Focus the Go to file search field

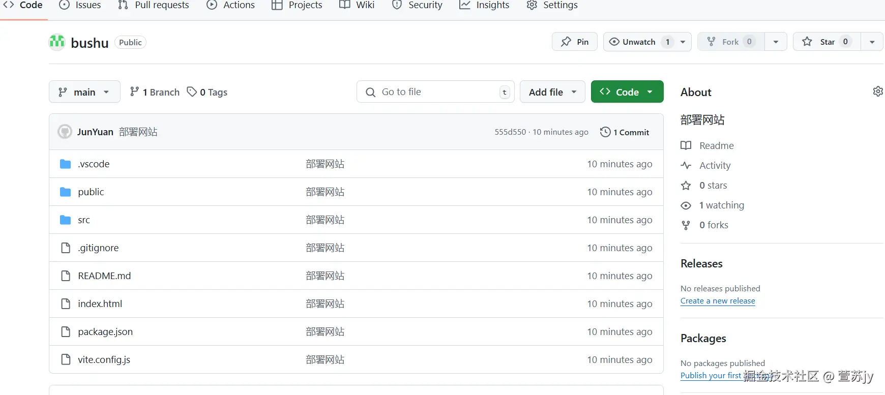click(x=435, y=92)
